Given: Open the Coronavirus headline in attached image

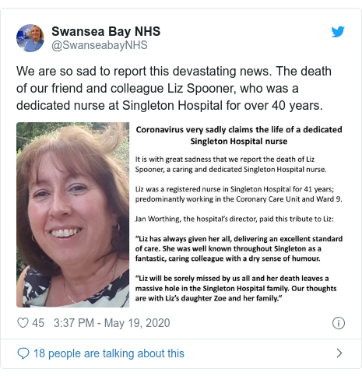Looking at the screenshot, I should point(239,135).
